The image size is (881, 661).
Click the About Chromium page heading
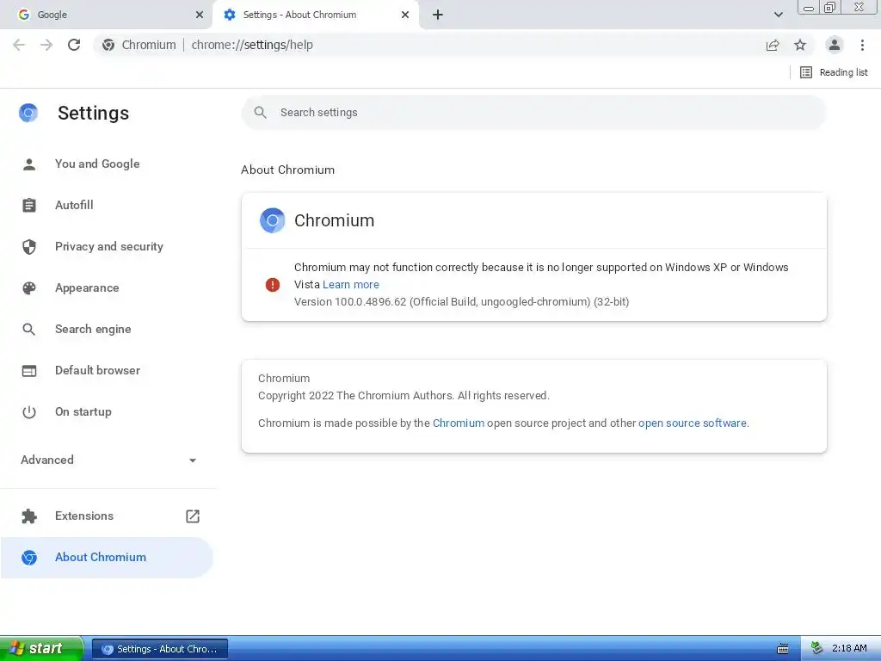(x=287, y=170)
